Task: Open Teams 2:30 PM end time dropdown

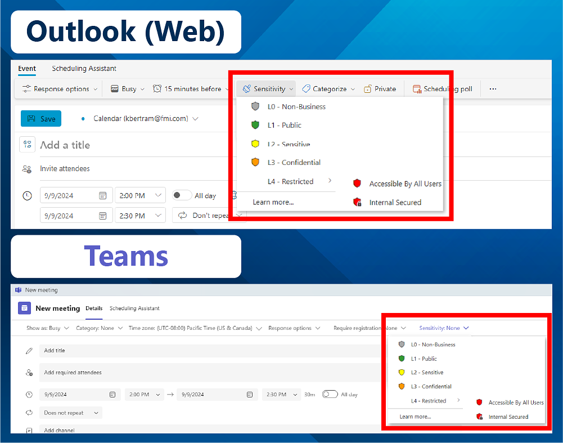Action: pyautogui.click(x=281, y=395)
